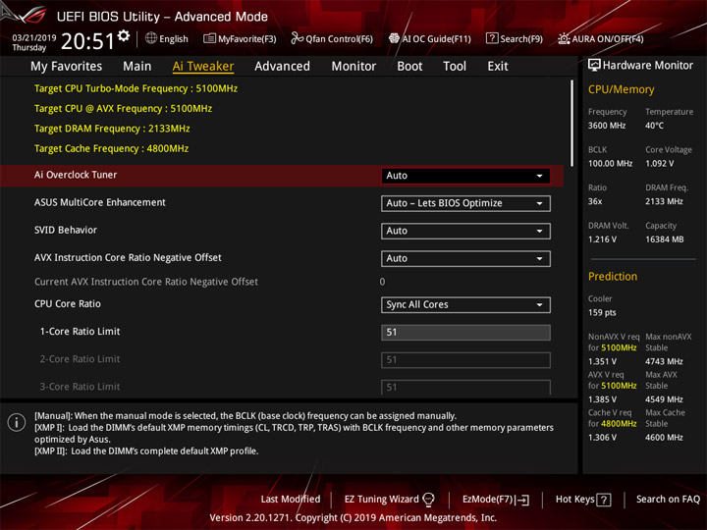Click the Ai Overclock Tuner row label
Screen dimensions: 707x530
click(x=76, y=175)
